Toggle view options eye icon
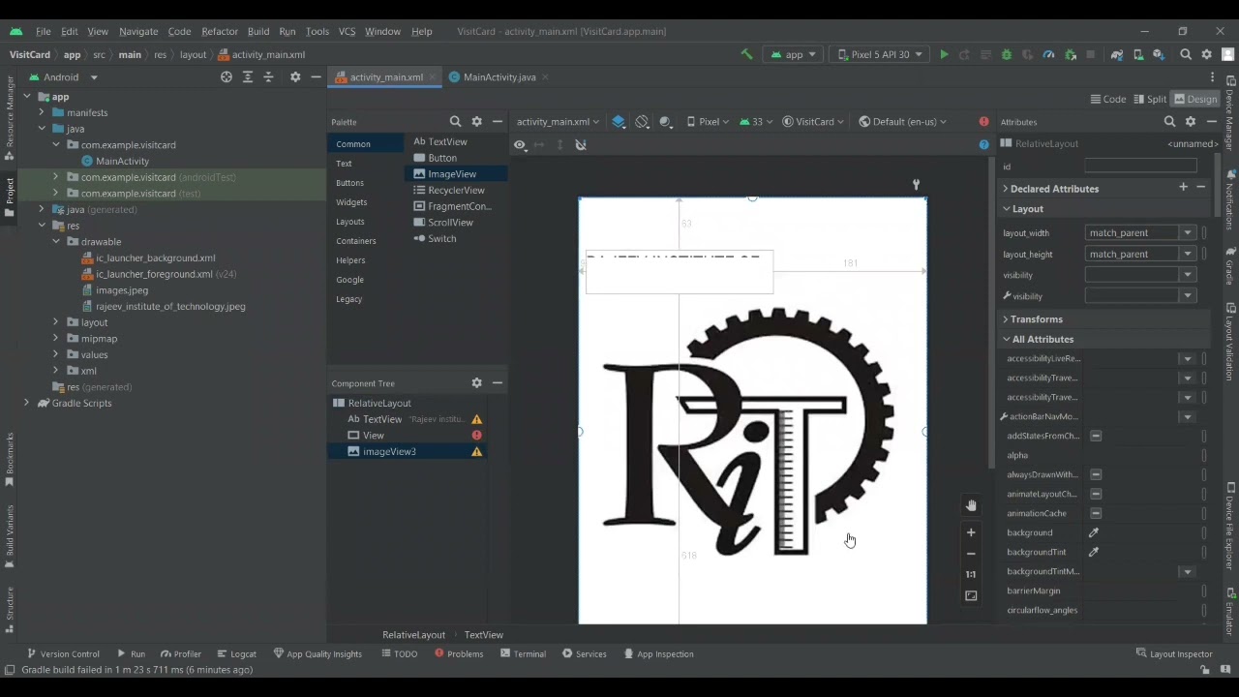 pos(520,144)
